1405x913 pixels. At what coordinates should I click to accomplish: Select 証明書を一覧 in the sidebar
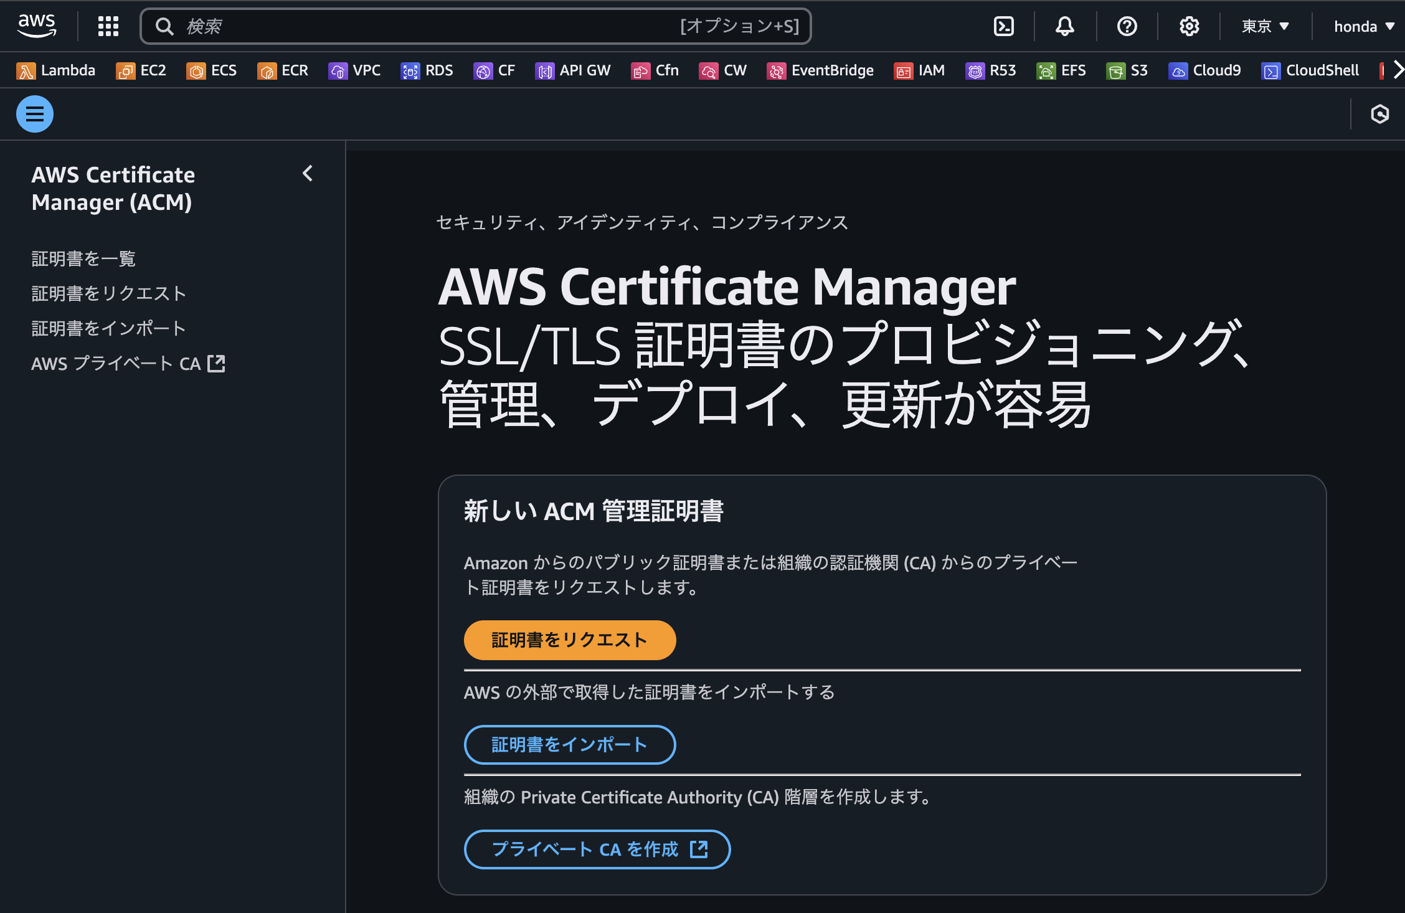pos(83,258)
